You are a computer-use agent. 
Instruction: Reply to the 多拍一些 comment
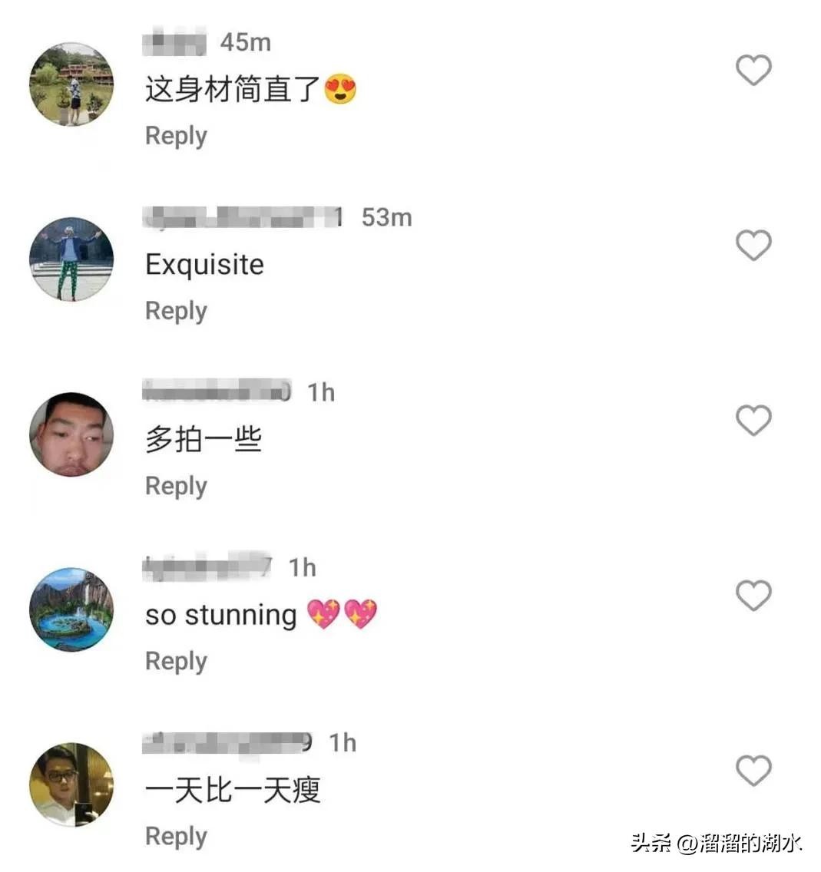click(x=177, y=487)
